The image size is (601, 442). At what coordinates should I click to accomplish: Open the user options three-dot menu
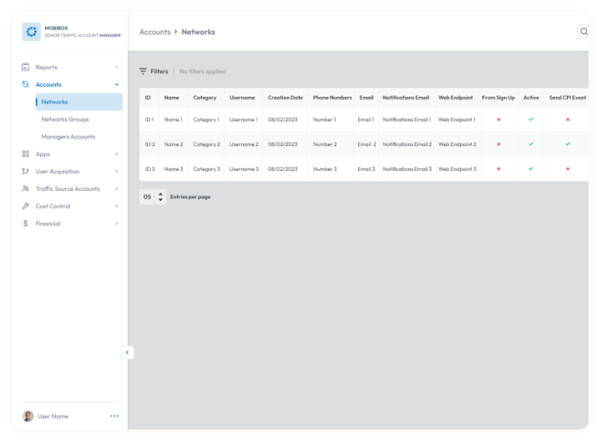pos(114,416)
